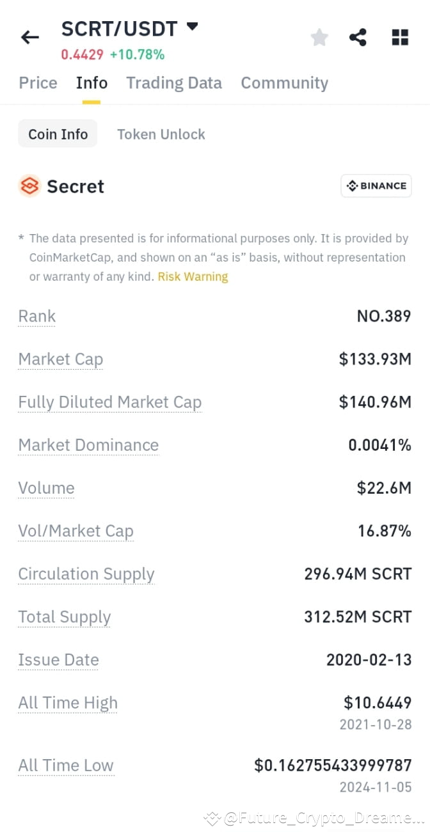430x832 pixels.
Task: Open the share options icon
Action: pyautogui.click(x=358, y=36)
